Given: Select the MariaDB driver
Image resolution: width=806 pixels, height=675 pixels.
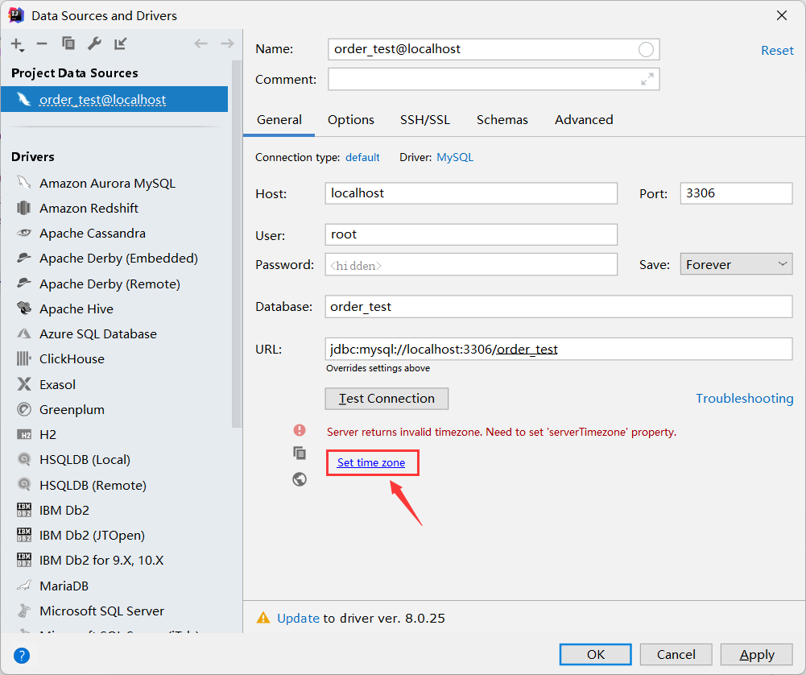Looking at the screenshot, I should click(x=64, y=586).
